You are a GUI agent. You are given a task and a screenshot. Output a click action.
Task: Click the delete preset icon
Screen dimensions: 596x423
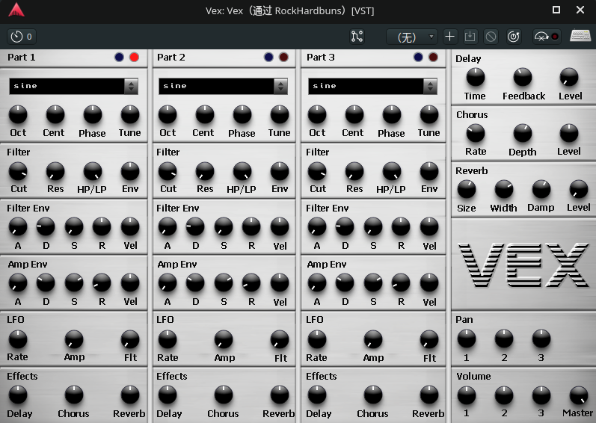point(491,37)
